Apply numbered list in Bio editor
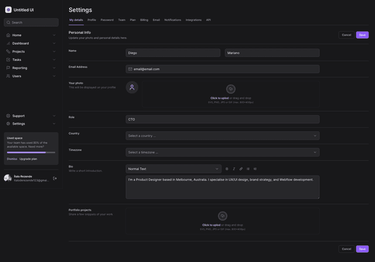Screen dimensions: 375x262 [255, 169]
